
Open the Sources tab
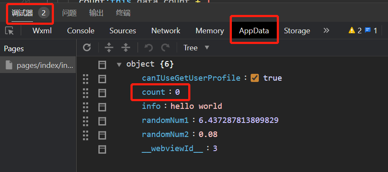pos(123,31)
